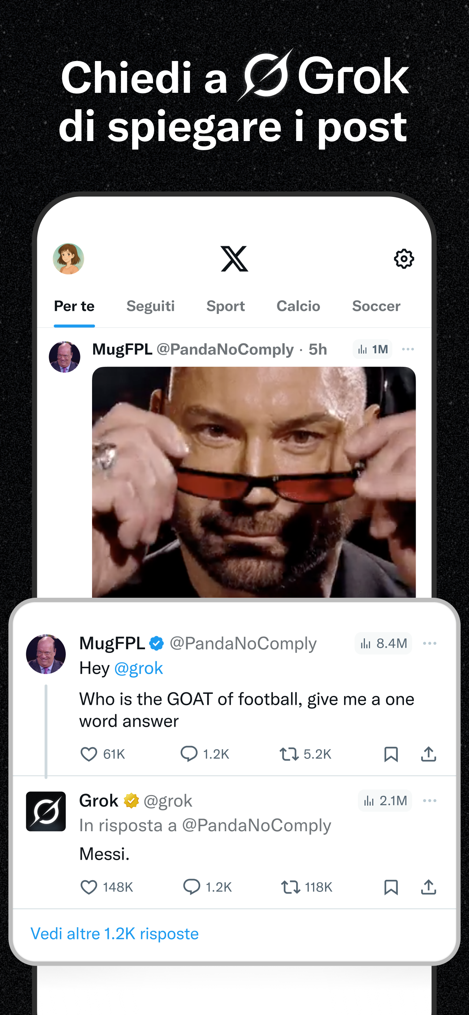
Task: Open replies on Grok's Messi post
Action: pyautogui.click(x=192, y=887)
